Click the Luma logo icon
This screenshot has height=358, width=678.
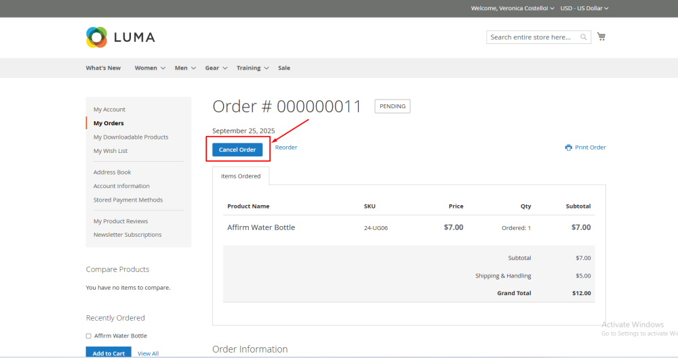(96, 37)
